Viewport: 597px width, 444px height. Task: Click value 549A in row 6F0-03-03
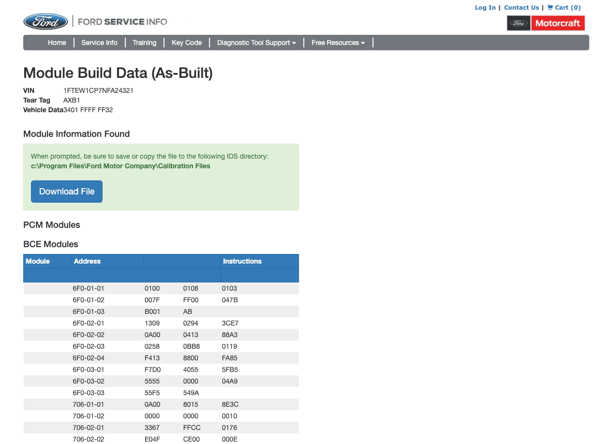pos(191,393)
